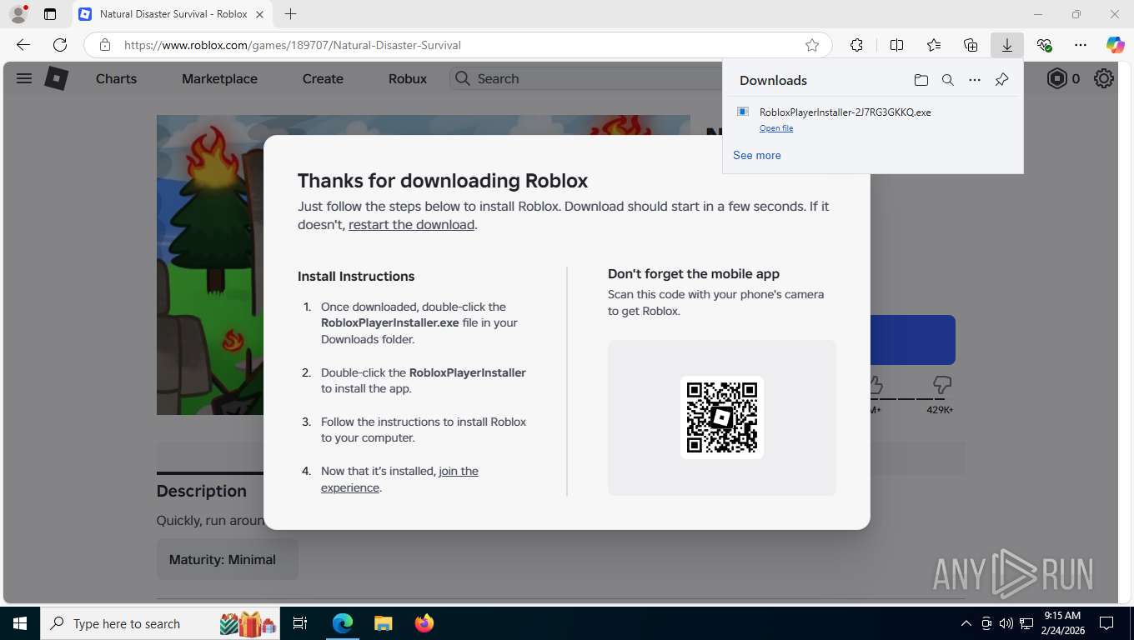Click the Roblox mobile QR code
The image size is (1134, 640).
722,417
